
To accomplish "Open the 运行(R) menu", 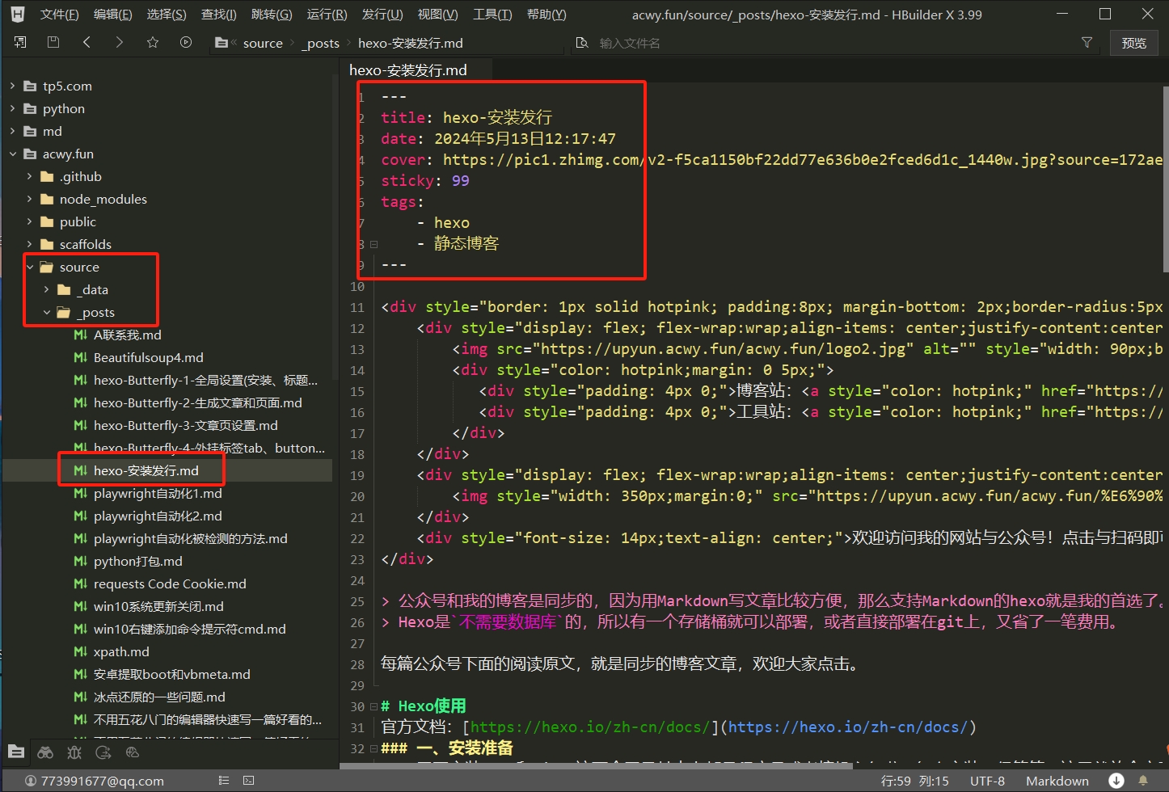I will [x=327, y=14].
